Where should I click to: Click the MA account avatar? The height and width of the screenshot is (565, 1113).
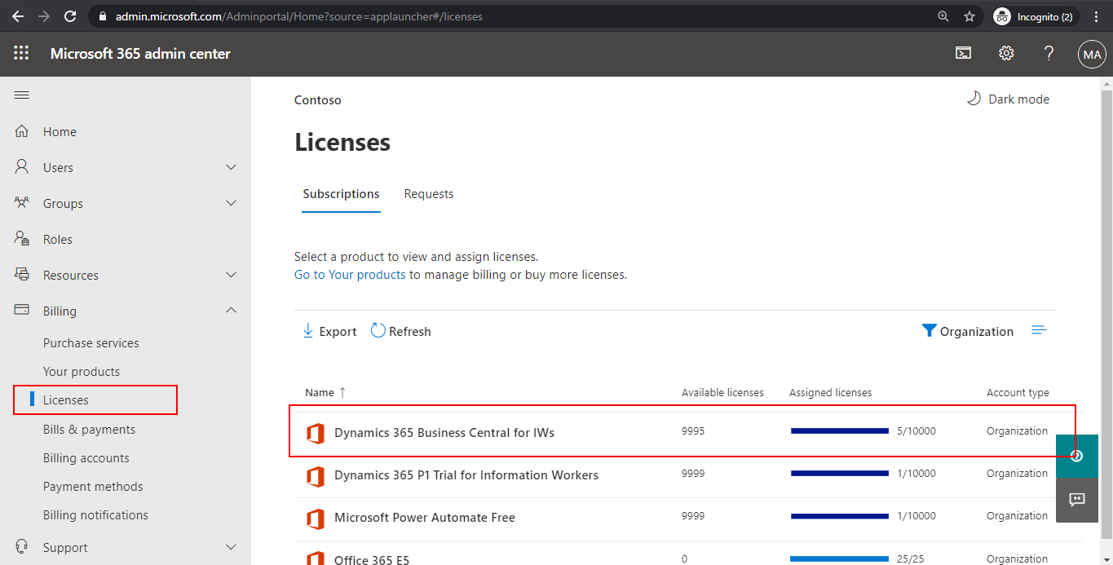(x=1092, y=54)
